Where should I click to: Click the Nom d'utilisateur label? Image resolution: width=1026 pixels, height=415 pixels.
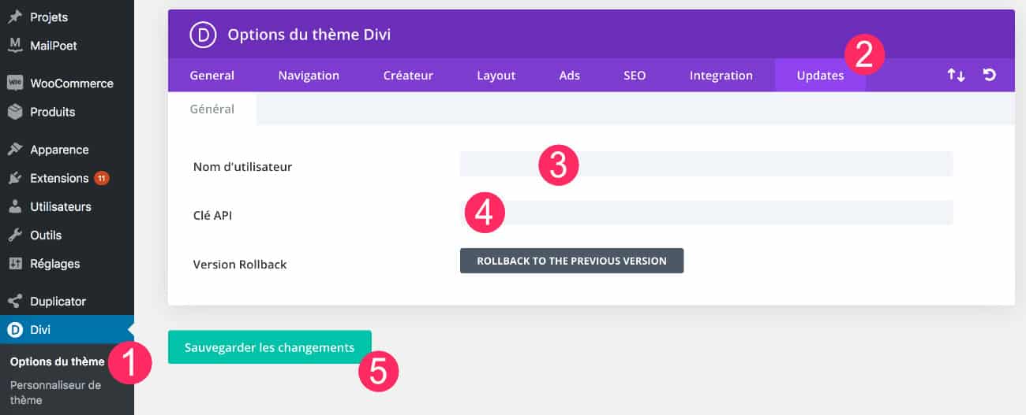pos(242,166)
